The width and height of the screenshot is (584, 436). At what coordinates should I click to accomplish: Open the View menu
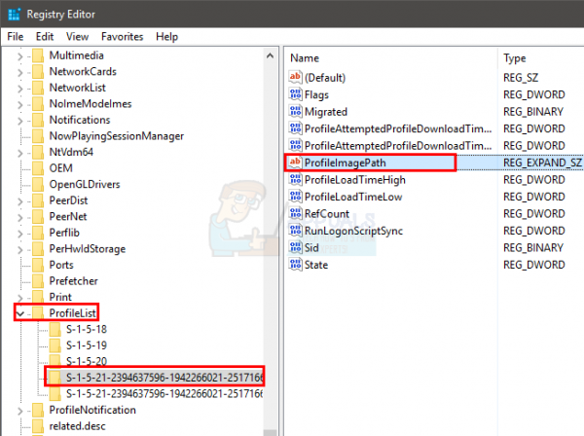click(77, 36)
